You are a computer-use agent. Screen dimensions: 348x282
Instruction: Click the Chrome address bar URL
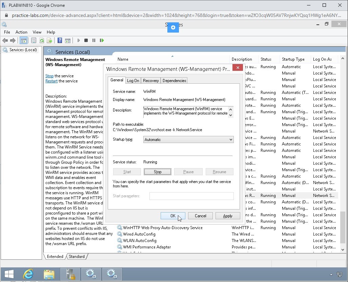point(177,15)
